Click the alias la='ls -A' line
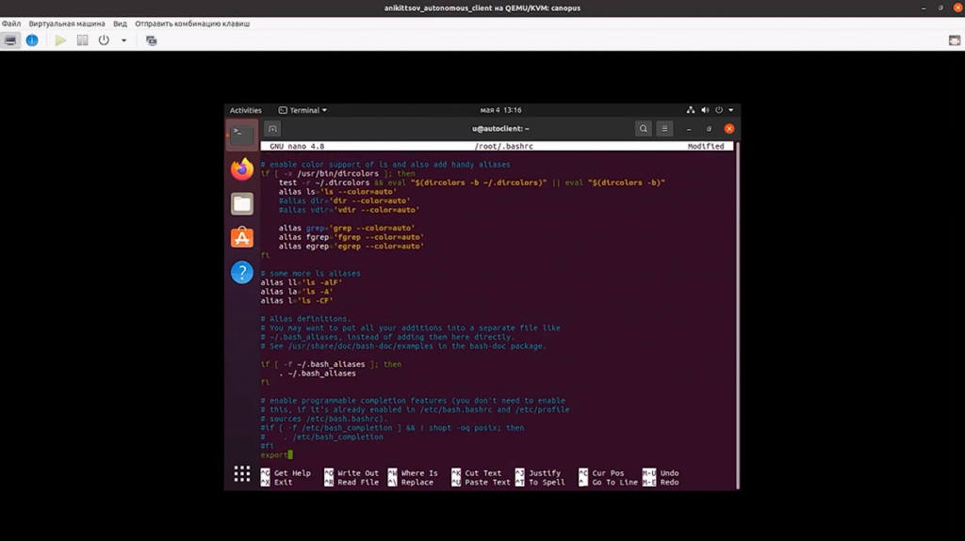The image size is (965, 541). [297, 292]
